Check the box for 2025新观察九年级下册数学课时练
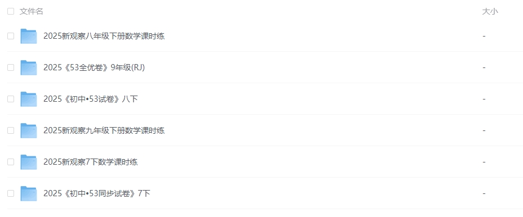Image resolution: width=523 pixels, height=217 pixels. (11, 130)
